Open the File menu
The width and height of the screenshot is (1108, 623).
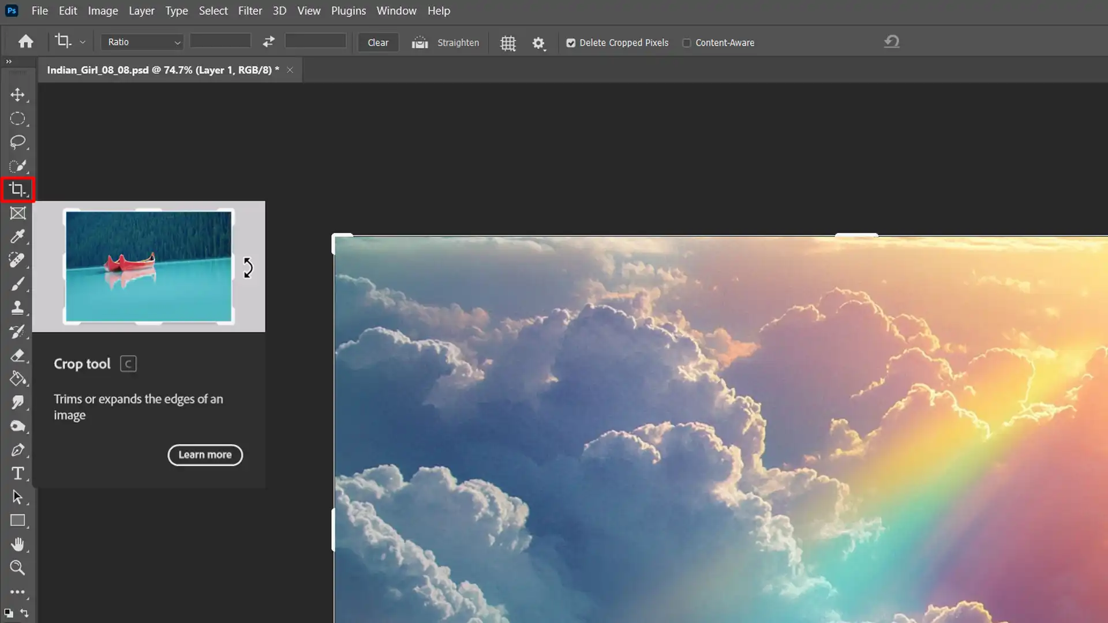(40, 10)
